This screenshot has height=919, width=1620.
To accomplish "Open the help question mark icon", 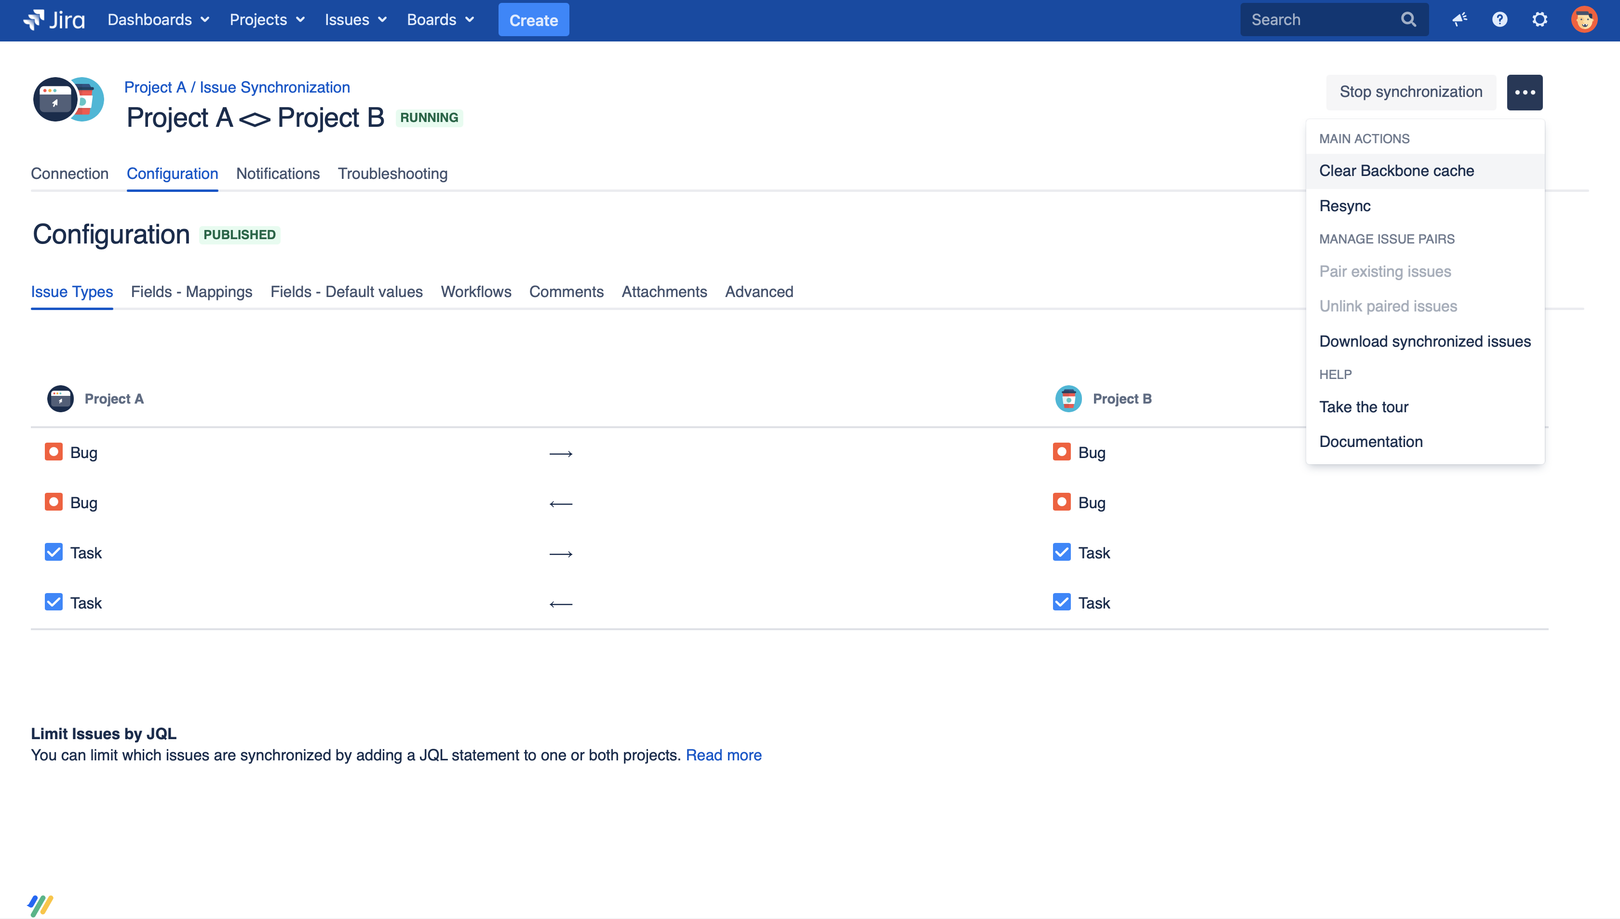I will click(1499, 20).
